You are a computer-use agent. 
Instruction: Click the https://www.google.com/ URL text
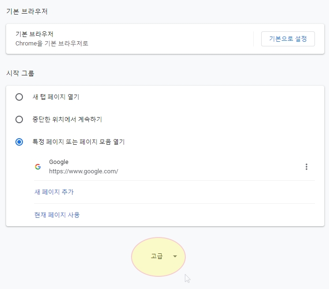(83, 171)
